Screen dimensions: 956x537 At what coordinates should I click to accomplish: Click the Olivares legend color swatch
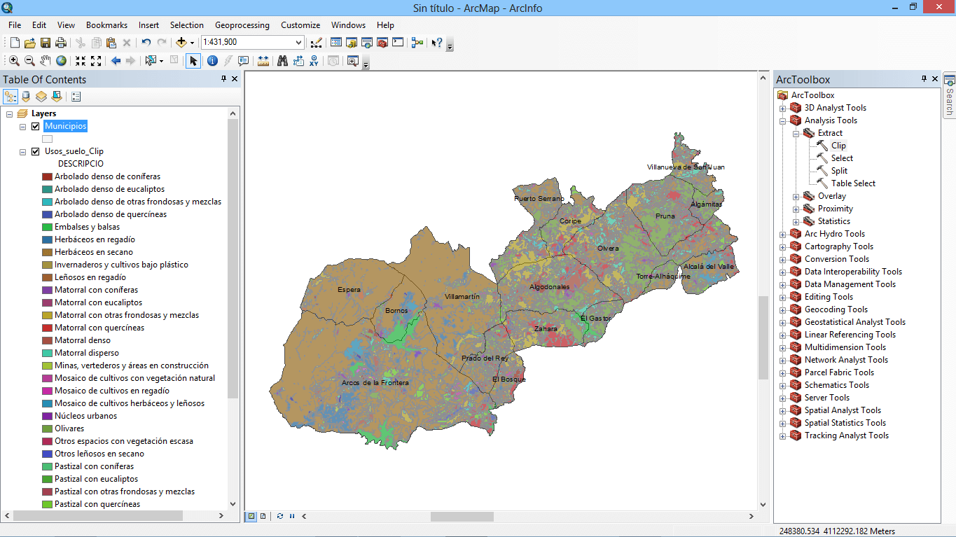pos(47,428)
